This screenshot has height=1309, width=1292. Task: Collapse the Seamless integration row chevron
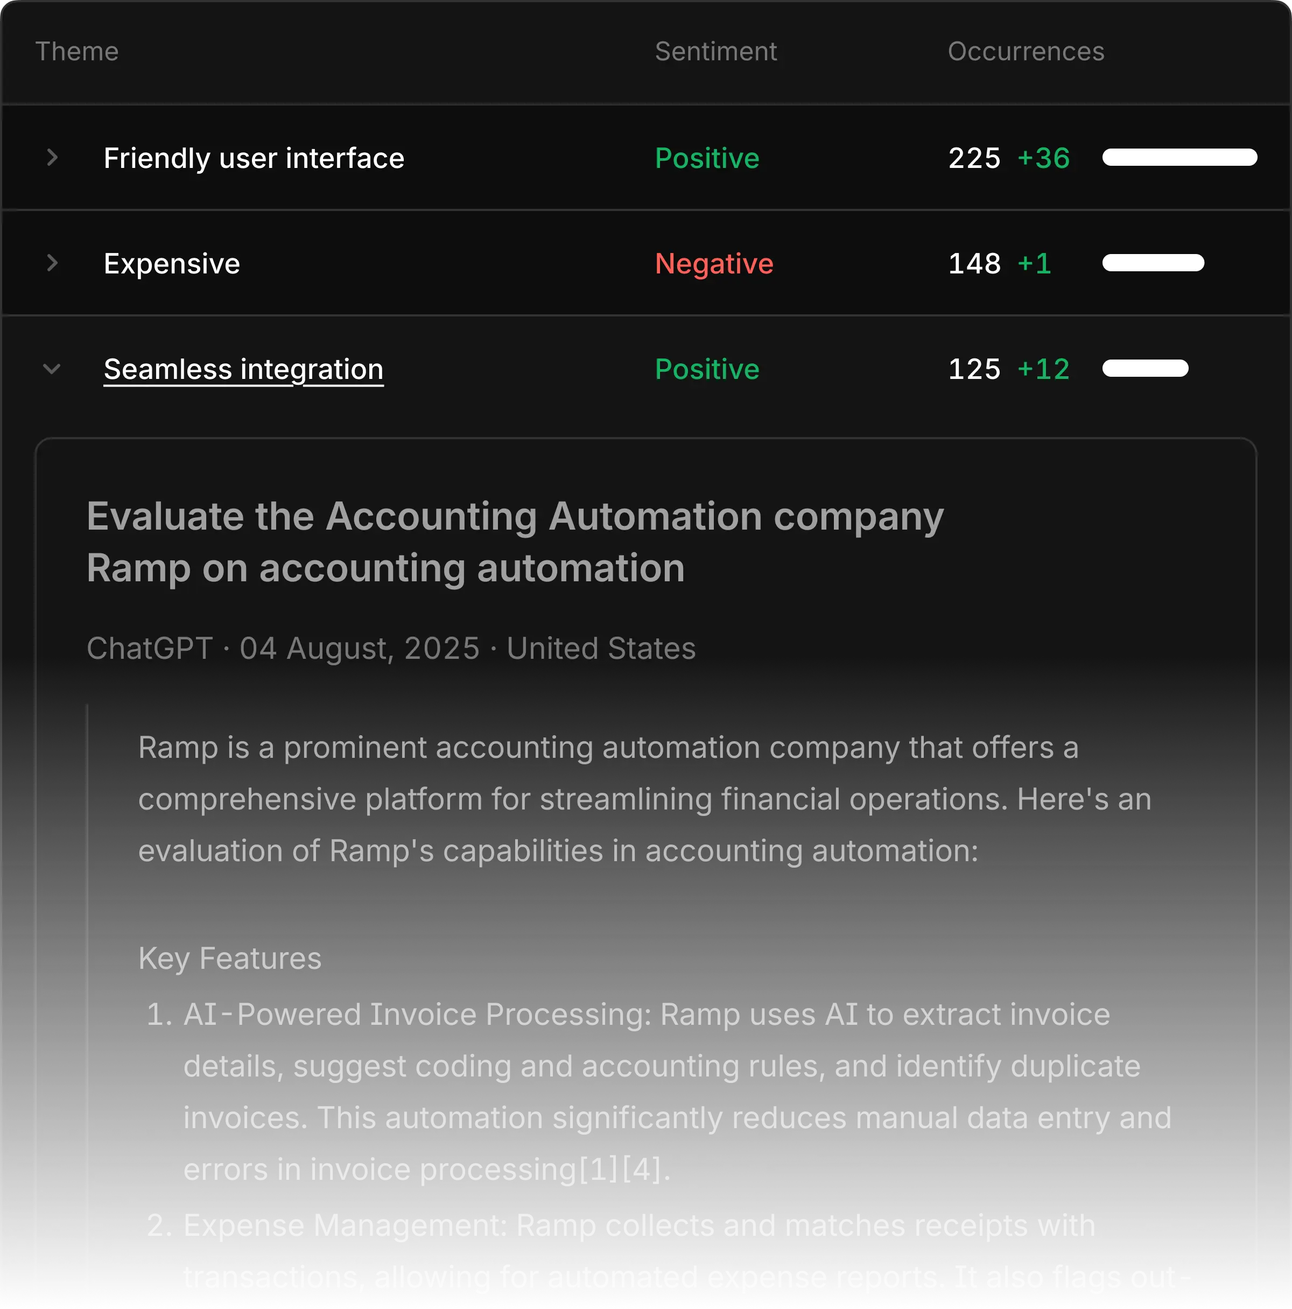pos(52,369)
